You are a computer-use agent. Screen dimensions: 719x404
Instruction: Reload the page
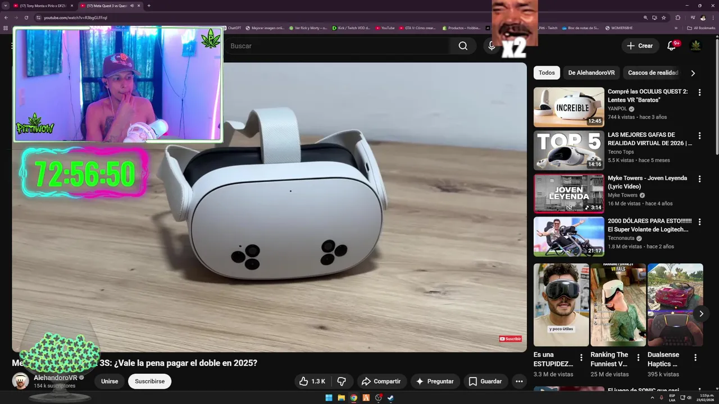point(26,17)
